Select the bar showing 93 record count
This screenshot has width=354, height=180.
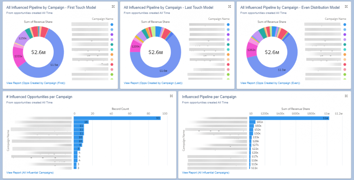point(117,118)
